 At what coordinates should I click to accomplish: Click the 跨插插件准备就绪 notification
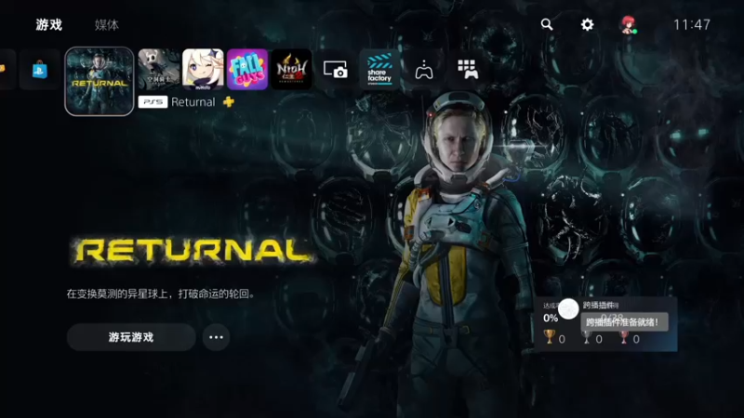[x=624, y=322]
